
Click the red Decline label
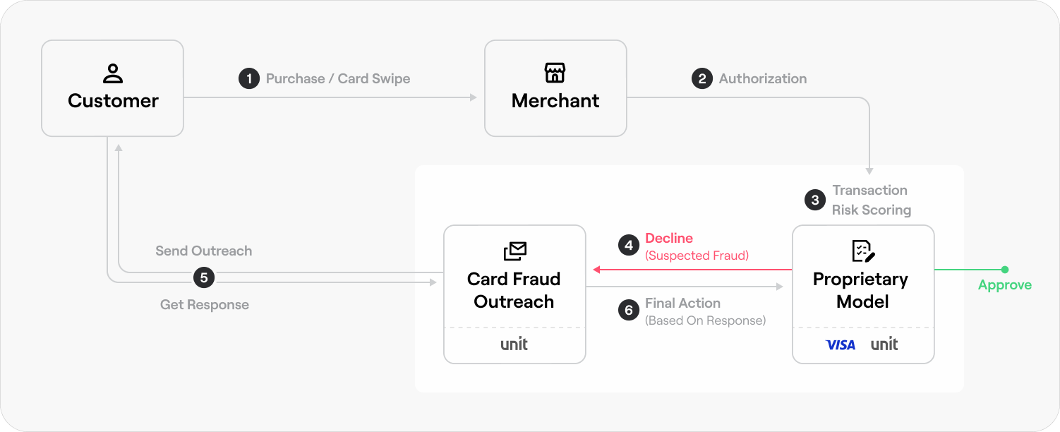(669, 238)
